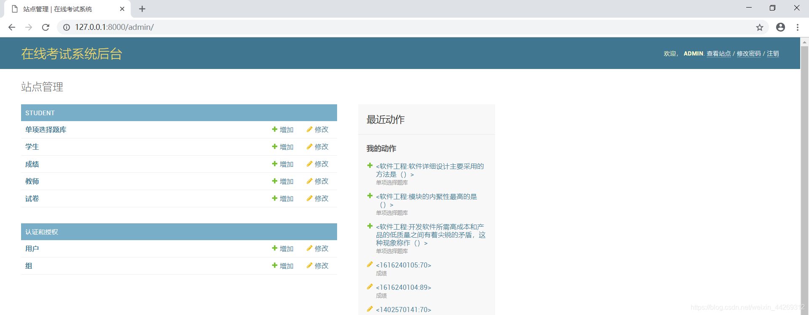Click 增加 in the 用户 row

[x=283, y=249]
